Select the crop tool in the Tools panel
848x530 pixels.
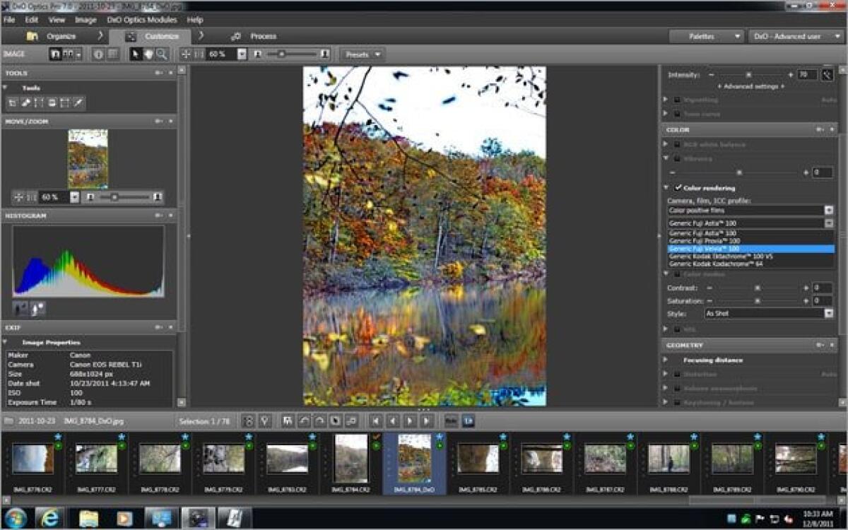click(13, 102)
